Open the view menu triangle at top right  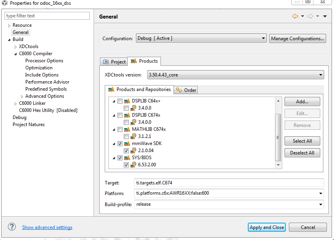(325, 16)
